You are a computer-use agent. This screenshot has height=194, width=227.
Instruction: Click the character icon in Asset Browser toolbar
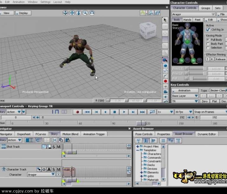click(139, 141)
